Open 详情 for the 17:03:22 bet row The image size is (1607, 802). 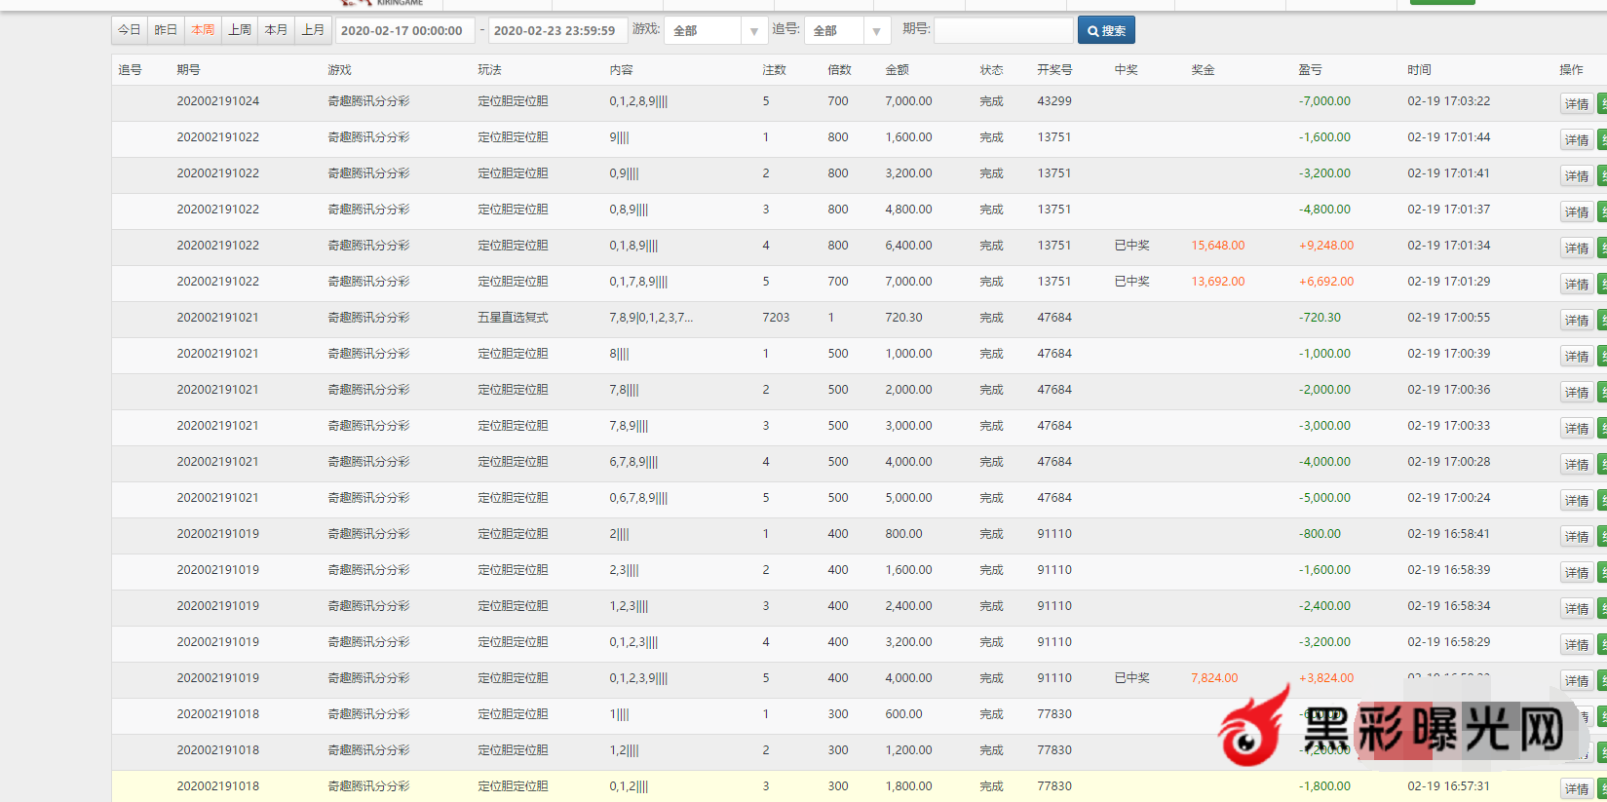pyautogui.click(x=1576, y=104)
